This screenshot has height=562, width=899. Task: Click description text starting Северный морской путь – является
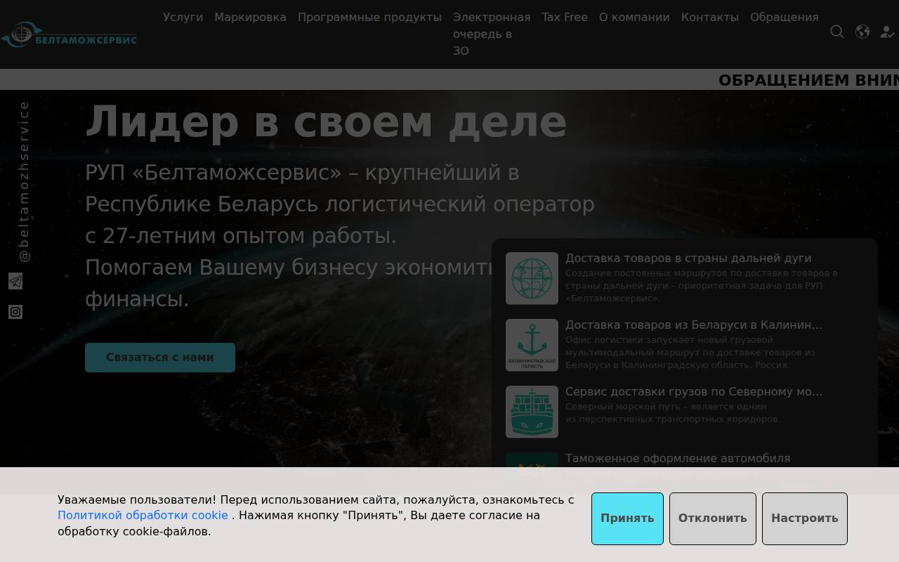pyautogui.click(x=673, y=412)
